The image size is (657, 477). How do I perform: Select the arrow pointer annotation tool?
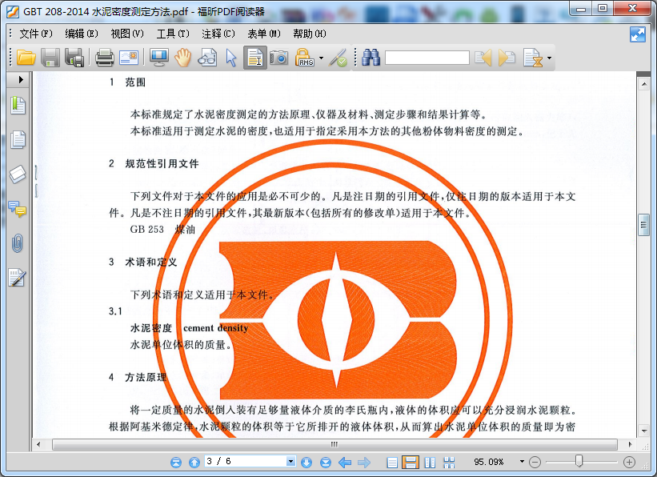231,58
